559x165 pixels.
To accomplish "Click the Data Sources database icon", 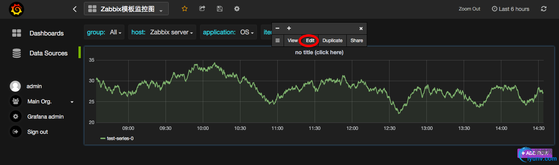I will (16, 53).
